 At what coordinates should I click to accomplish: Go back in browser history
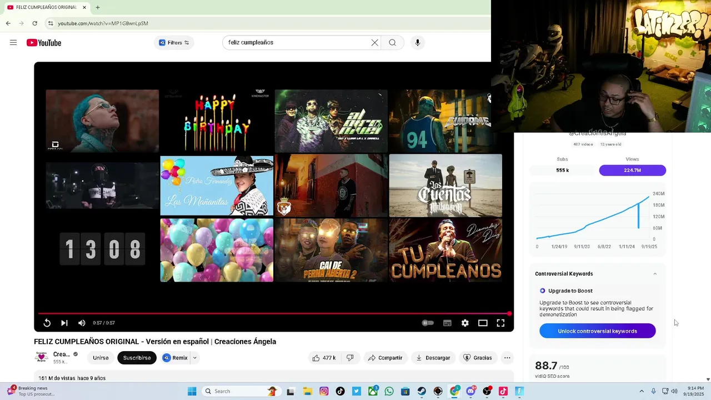point(8,23)
